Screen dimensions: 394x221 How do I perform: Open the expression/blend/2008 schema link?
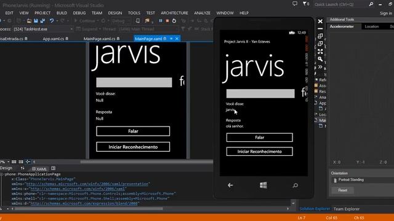pyautogui.click(x=84, y=203)
